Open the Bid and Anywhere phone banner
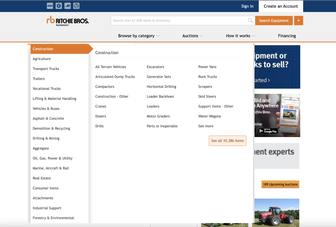Viewport: 336px width, 227px height. pos(277,115)
